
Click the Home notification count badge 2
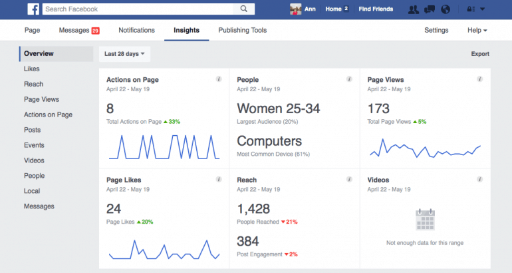(x=346, y=9)
